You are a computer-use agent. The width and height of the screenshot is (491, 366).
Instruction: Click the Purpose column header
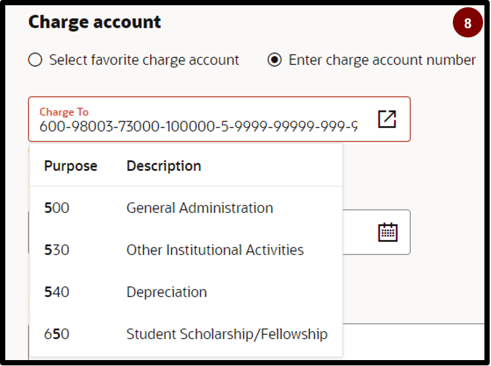click(x=70, y=166)
